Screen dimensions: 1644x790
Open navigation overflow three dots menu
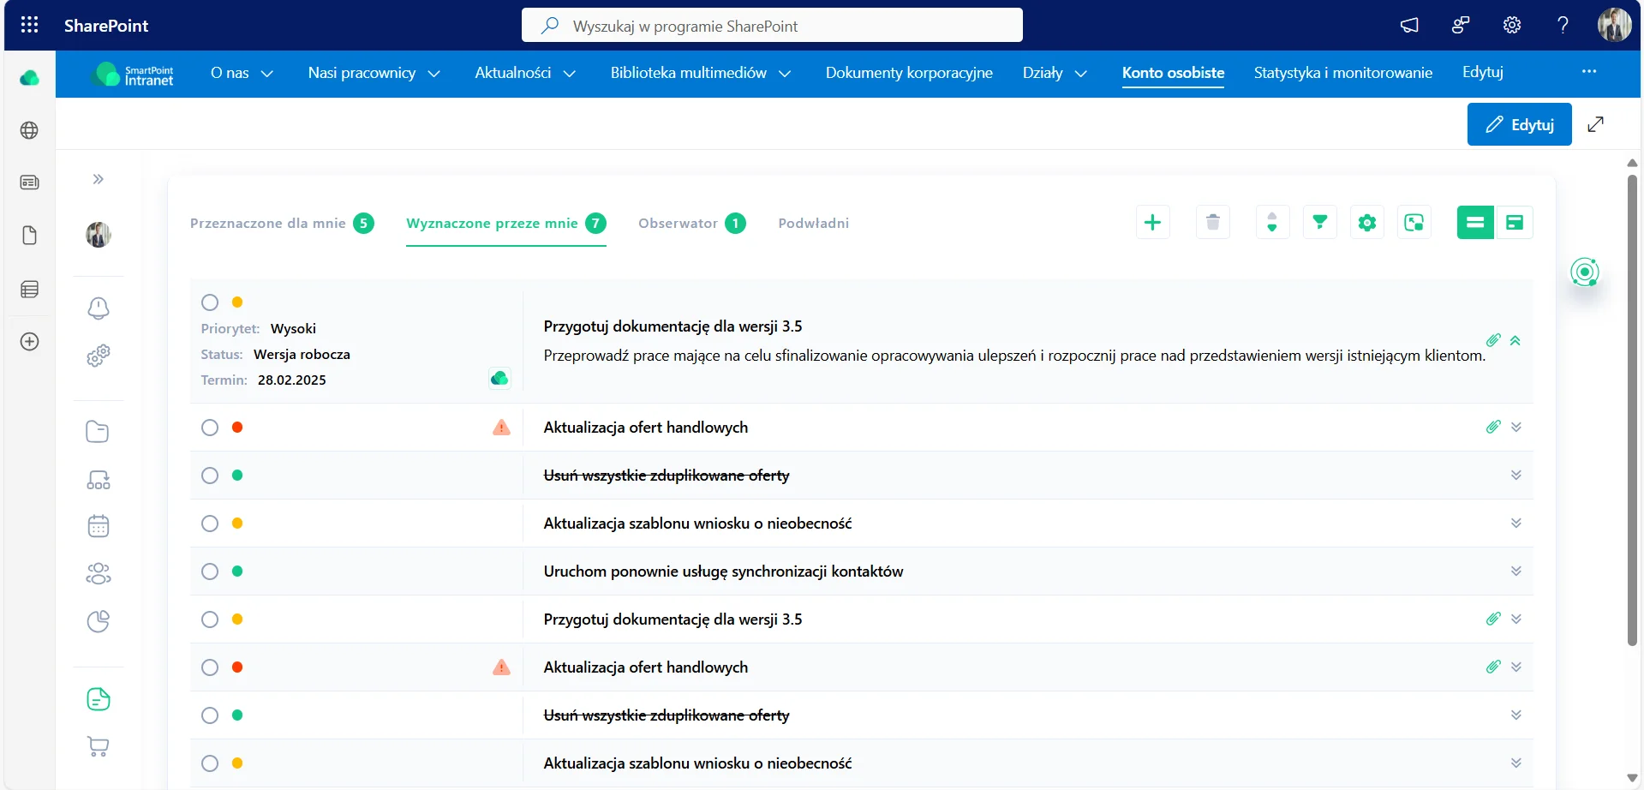tap(1588, 72)
